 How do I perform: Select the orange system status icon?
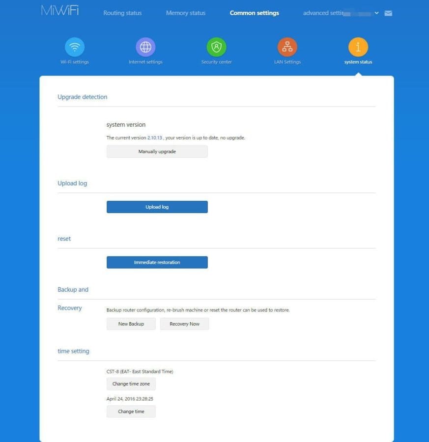click(358, 47)
